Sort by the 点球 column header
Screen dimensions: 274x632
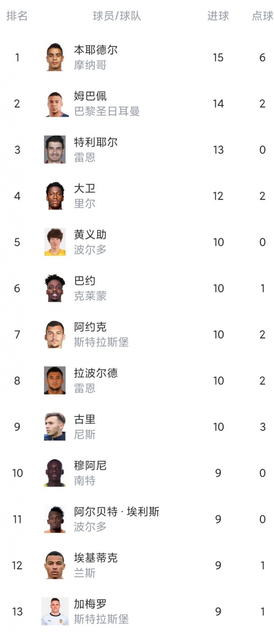(x=263, y=16)
